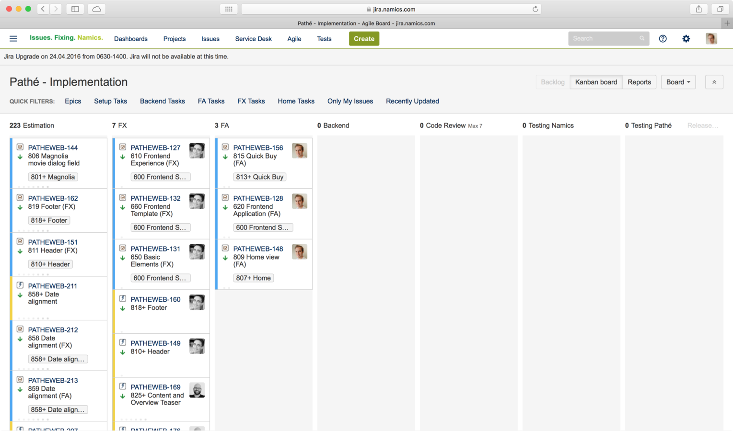This screenshot has width=733, height=431.
Task: Open the Issues menu
Action: click(210, 39)
